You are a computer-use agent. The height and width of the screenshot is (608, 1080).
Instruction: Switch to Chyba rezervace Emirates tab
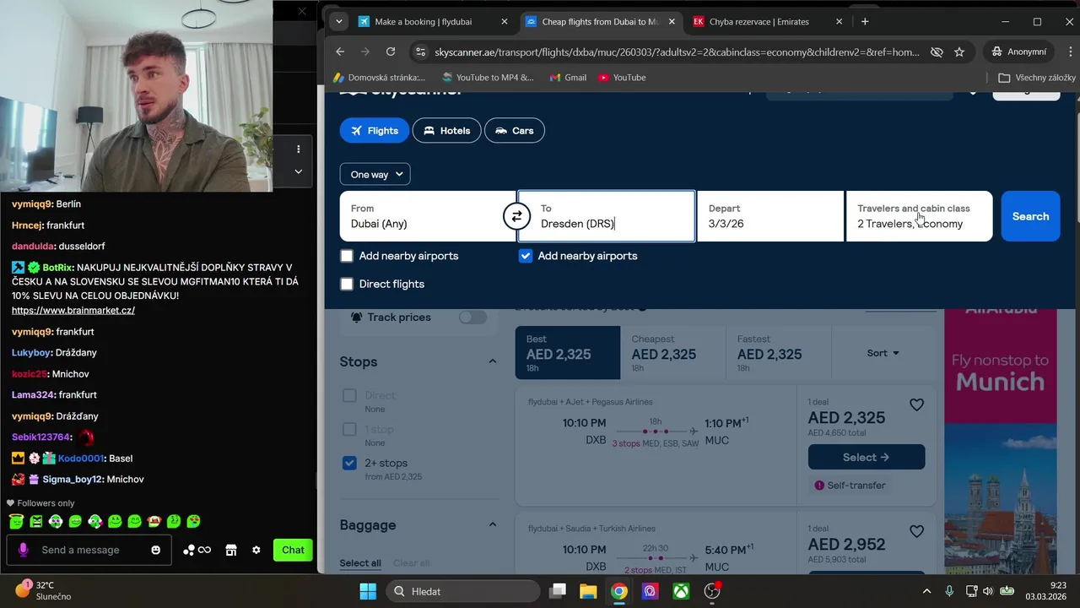pyautogui.click(x=768, y=21)
